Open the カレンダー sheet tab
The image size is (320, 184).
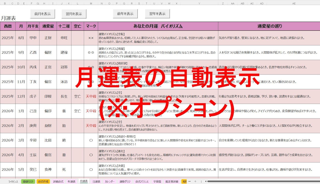110,181
